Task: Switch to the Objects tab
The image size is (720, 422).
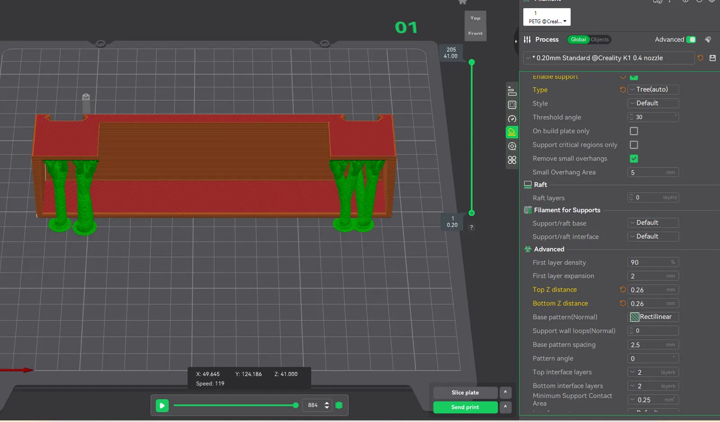Action: (599, 40)
